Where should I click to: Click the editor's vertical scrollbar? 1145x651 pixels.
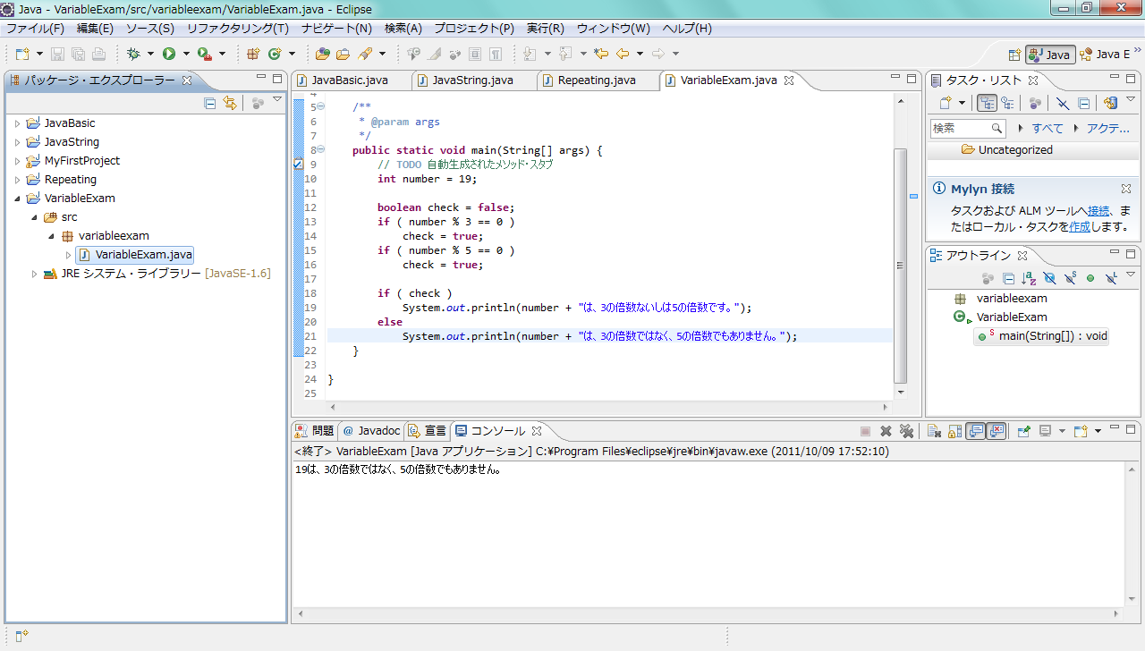(901, 266)
